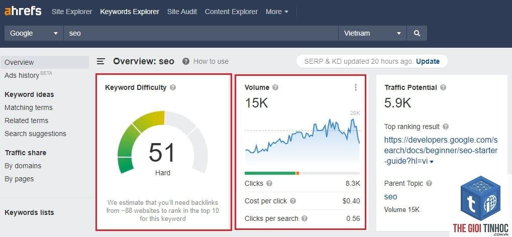Click the seo Parent Topic link
512x237 pixels.
390,196
